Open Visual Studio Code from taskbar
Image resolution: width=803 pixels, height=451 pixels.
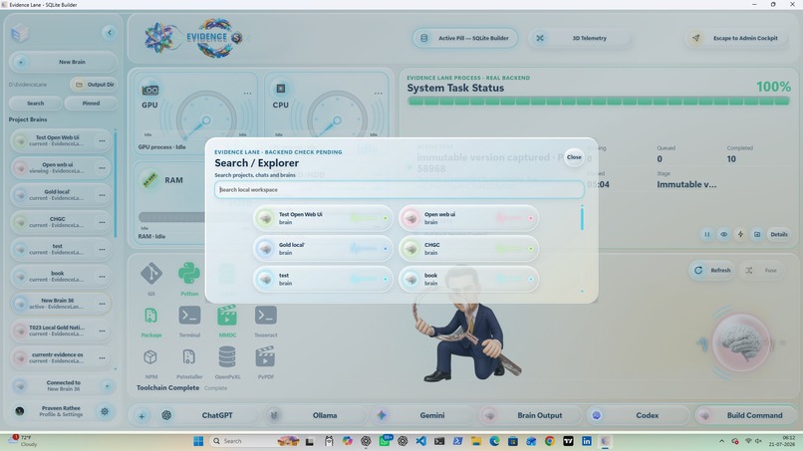point(421,441)
